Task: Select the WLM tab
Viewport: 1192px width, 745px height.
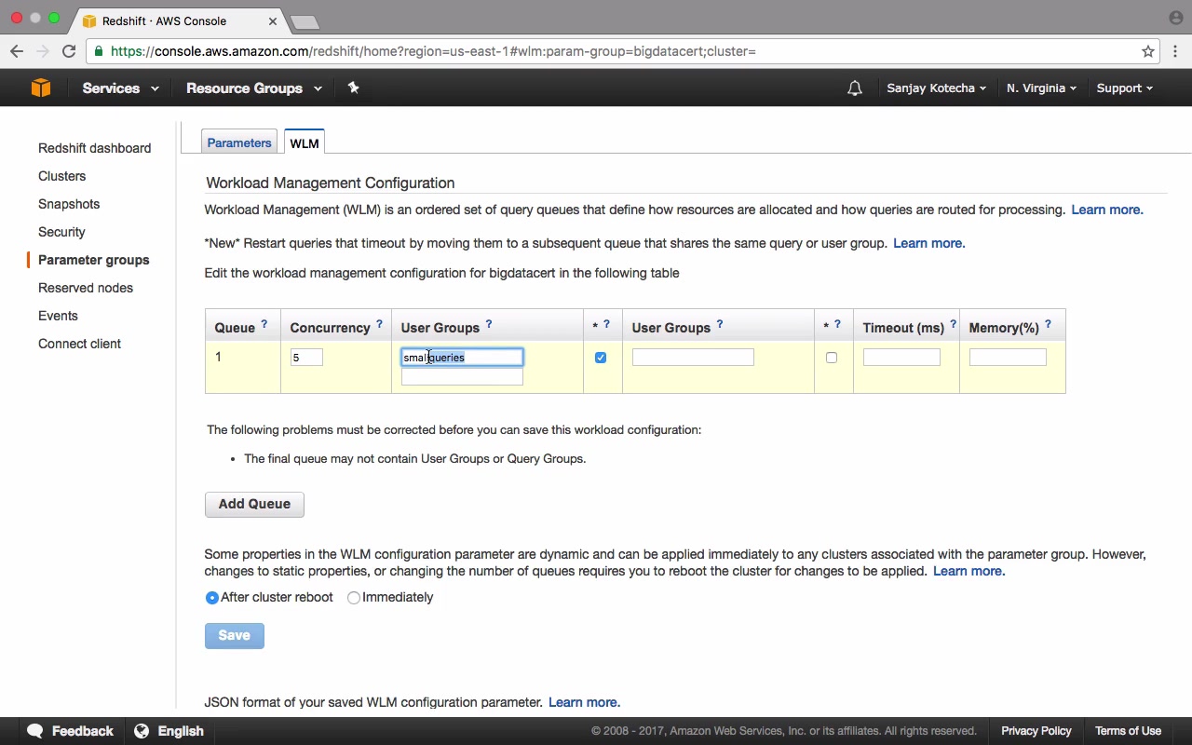Action: pos(305,142)
